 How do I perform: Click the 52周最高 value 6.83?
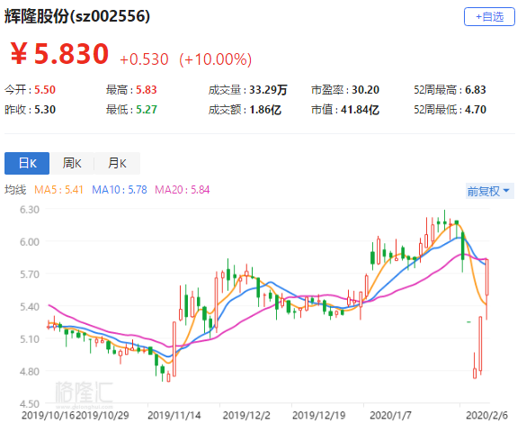(476, 90)
